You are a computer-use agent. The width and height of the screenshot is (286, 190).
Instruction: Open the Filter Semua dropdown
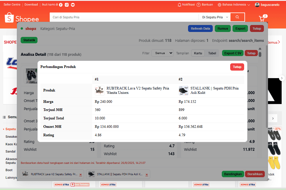[162, 53]
